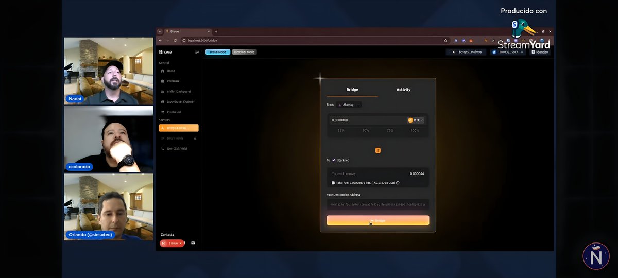
Task: Click the Purchased cart icon
Action: 163,112
